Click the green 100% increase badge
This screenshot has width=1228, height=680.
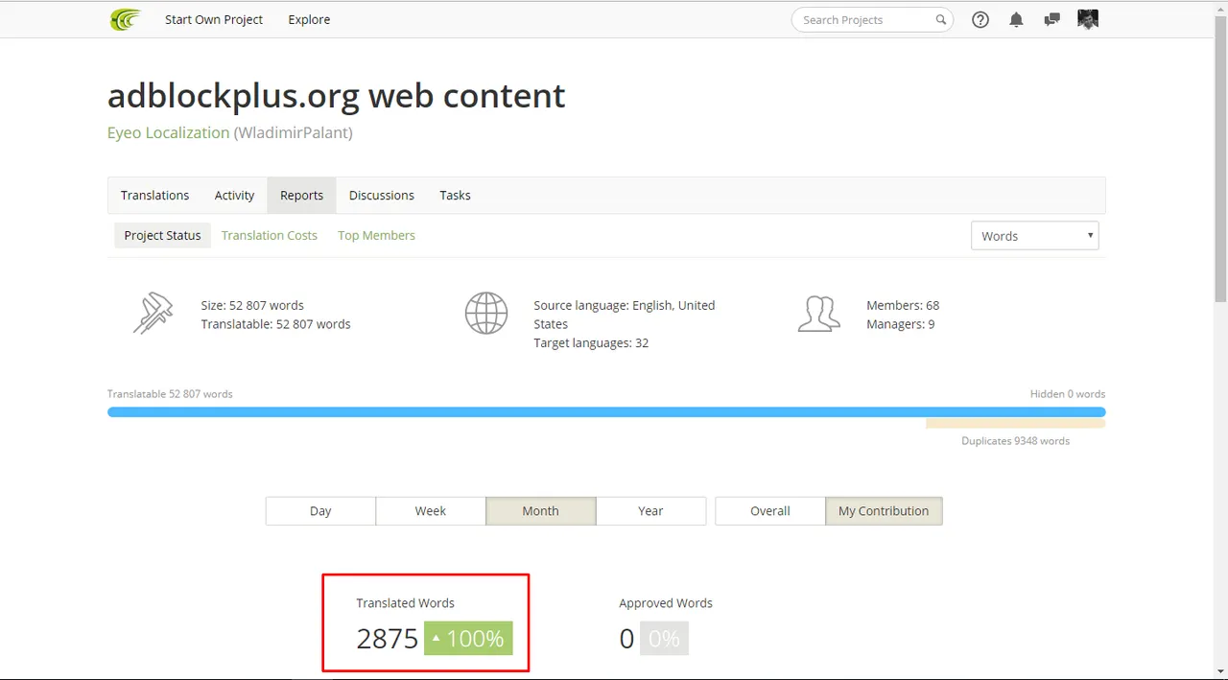pyautogui.click(x=468, y=639)
